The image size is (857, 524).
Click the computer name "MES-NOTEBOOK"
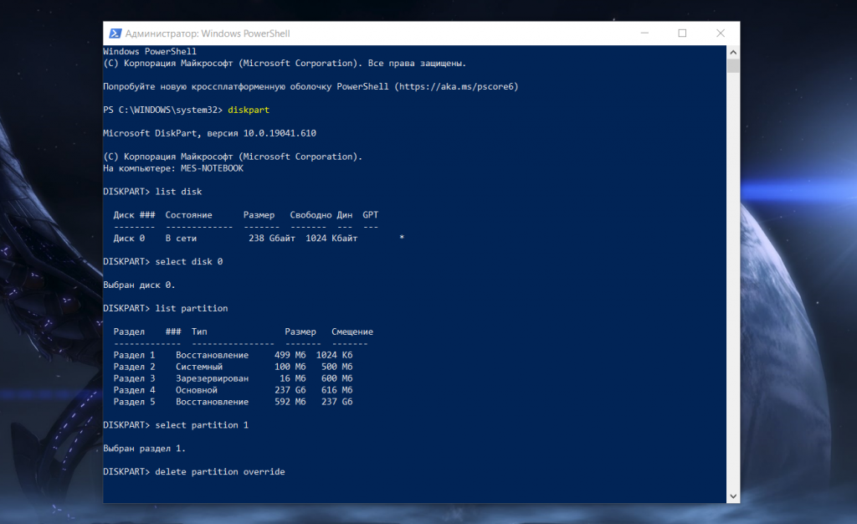[212, 168]
